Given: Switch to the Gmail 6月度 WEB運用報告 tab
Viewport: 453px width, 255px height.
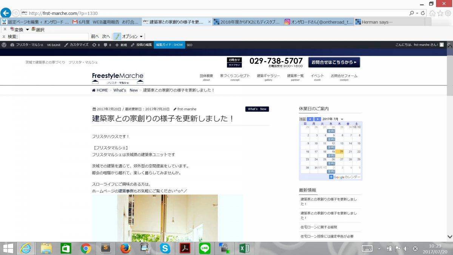Looking at the screenshot, I should click(106, 22).
